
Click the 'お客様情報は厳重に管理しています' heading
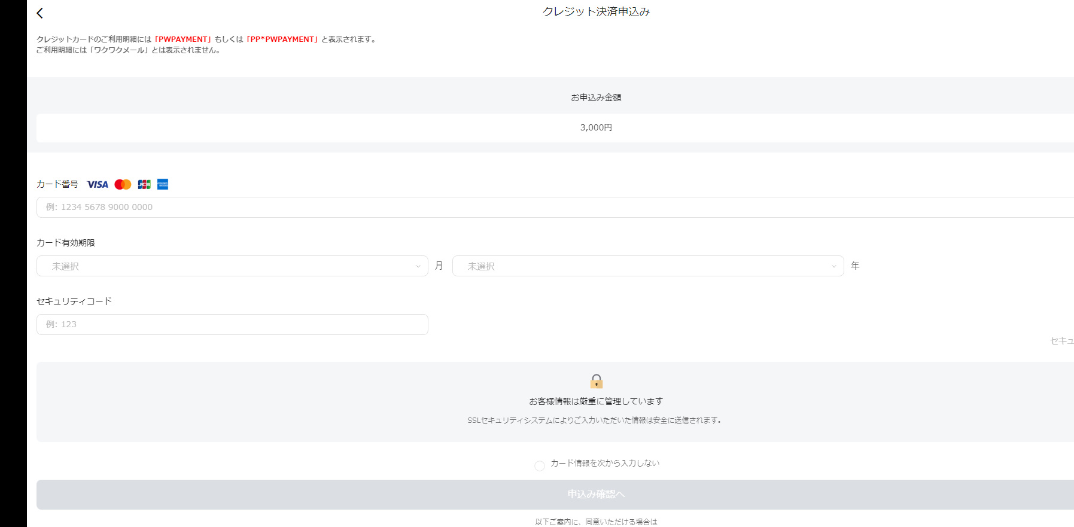(596, 401)
